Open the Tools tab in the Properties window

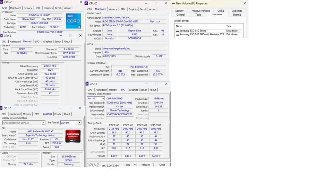click(x=198, y=15)
